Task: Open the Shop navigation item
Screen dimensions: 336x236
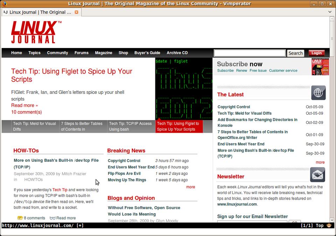Action: pos(124,53)
